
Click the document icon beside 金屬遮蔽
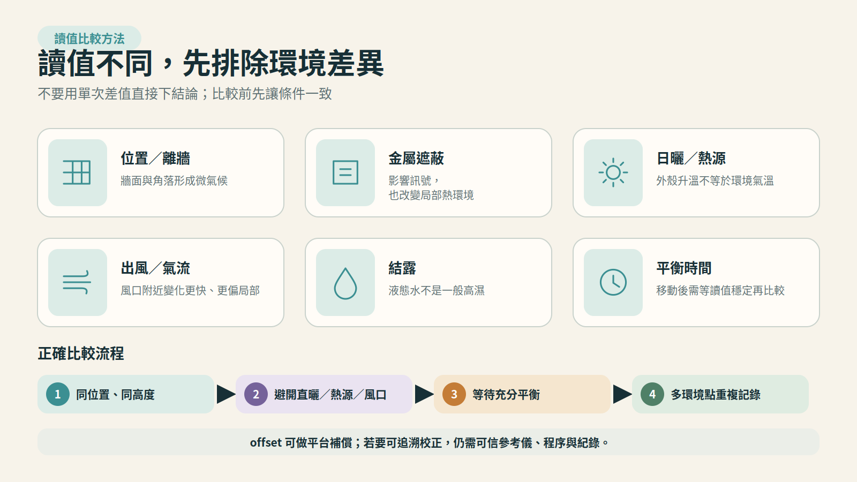345,172
